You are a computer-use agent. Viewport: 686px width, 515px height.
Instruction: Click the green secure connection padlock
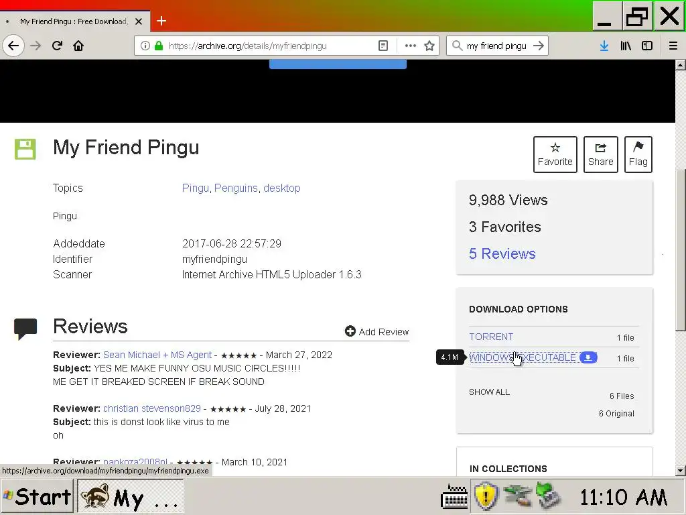159,46
